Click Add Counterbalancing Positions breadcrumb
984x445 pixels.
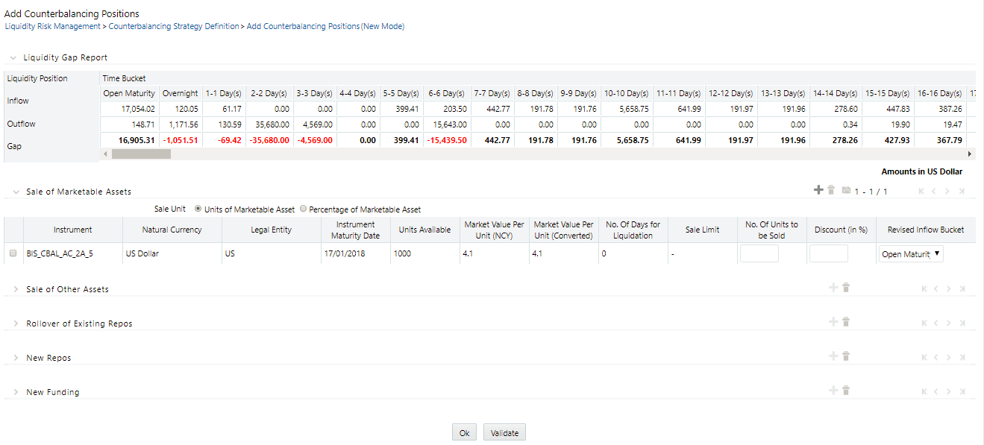click(x=325, y=26)
